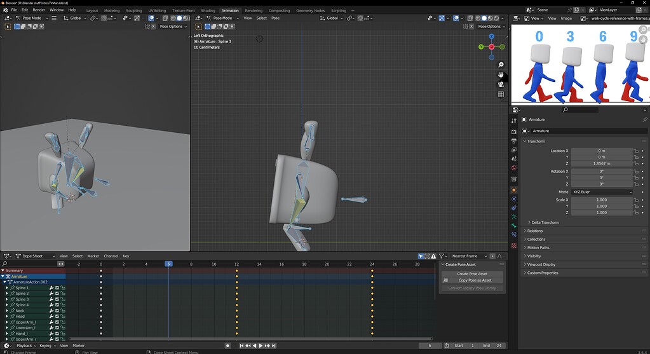Toggle the lock on the Spine 3 channel

[x=63, y=299]
